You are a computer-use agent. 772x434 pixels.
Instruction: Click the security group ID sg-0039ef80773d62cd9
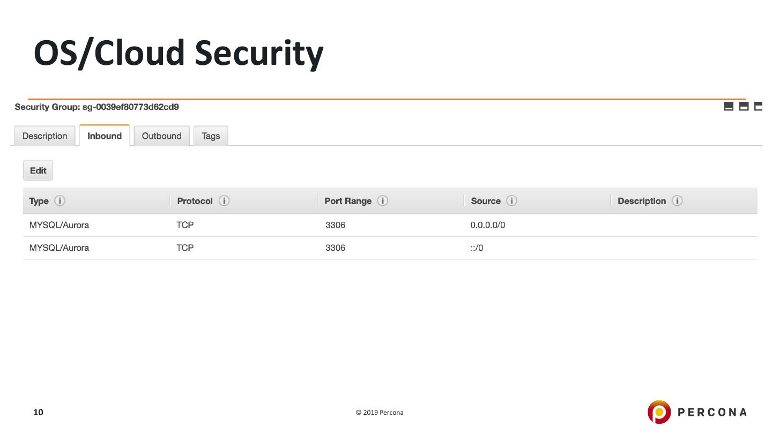tap(130, 107)
